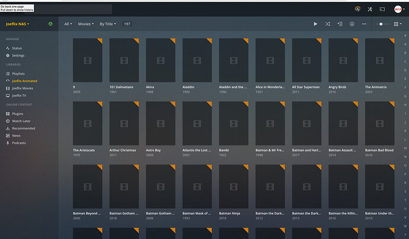
Task: Open the settings wrench and screwdriver icon
Action: coord(370,9)
